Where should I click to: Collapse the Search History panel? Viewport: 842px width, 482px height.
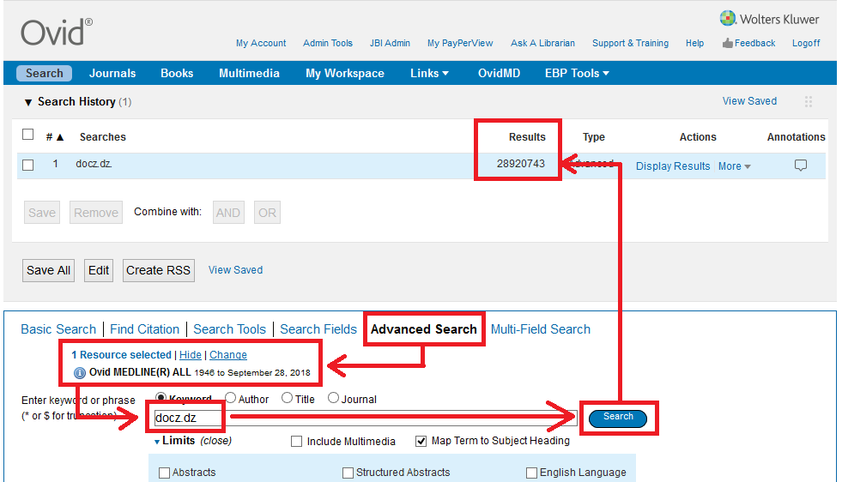28,102
